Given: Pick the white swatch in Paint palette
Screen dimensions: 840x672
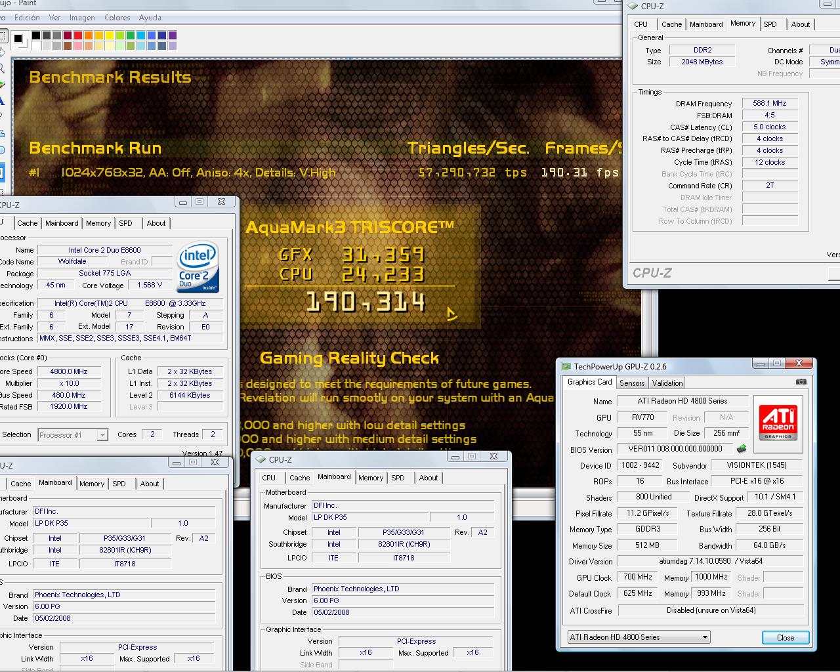Looking at the screenshot, I should point(36,46).
